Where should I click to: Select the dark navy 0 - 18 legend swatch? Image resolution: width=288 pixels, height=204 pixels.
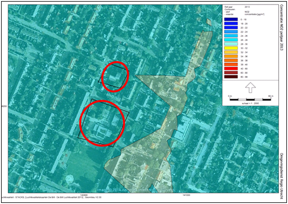click(x=231, y=19)
